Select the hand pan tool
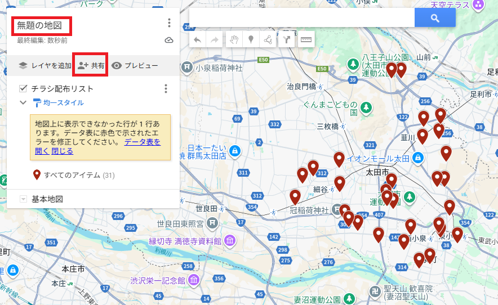The width and height of the screenshot is (498, 305). pos(234,40)
